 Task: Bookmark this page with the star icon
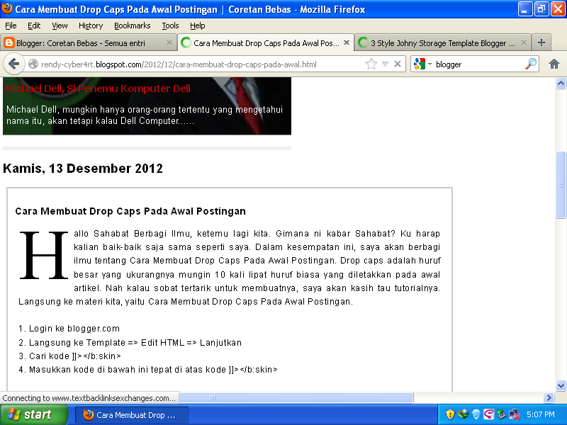click(371, 64)
